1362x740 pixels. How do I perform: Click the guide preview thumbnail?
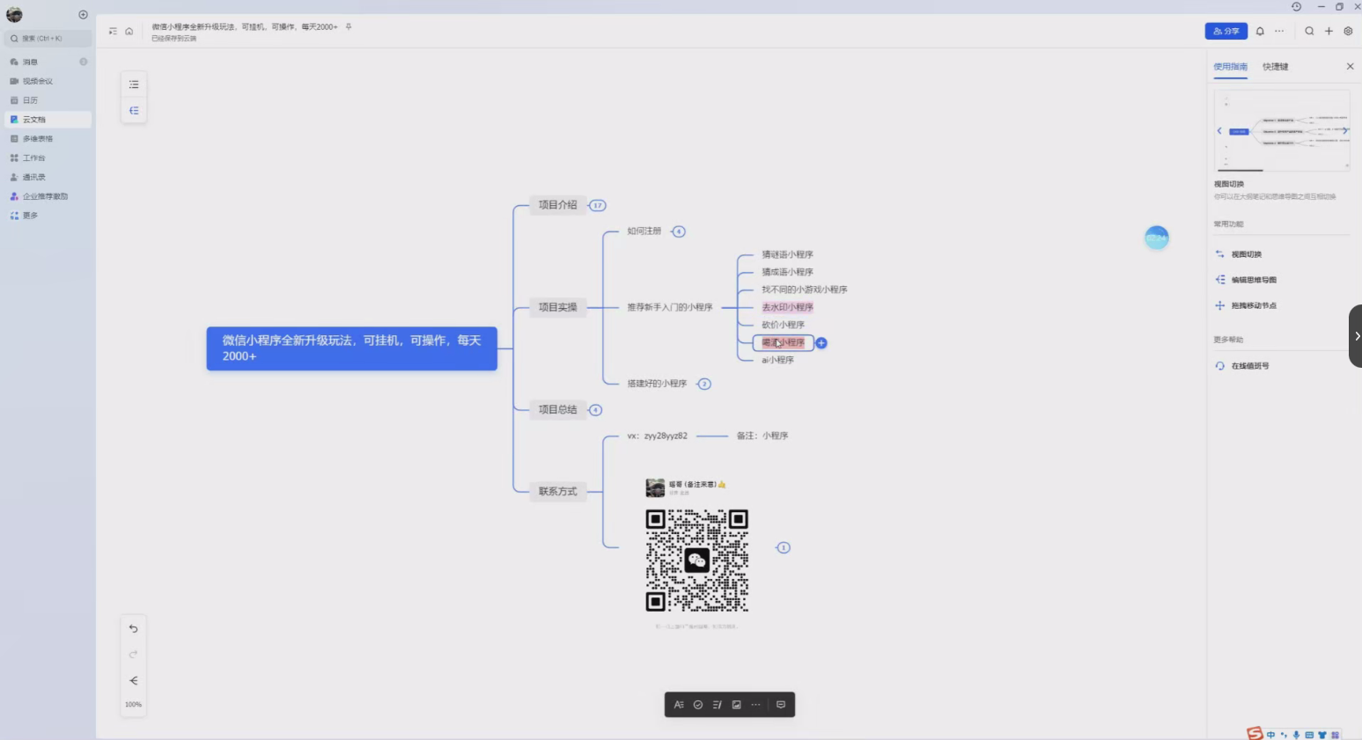pyautogui.click(x=1282, y=130)
